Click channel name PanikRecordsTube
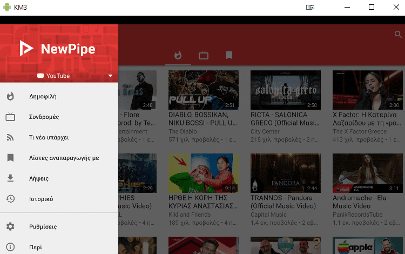Viewport: 405px width, 254px height. tap(357, 215)
